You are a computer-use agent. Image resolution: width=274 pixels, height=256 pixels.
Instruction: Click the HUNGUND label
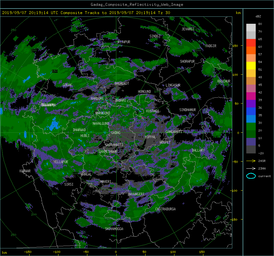[x=144, y=92]
